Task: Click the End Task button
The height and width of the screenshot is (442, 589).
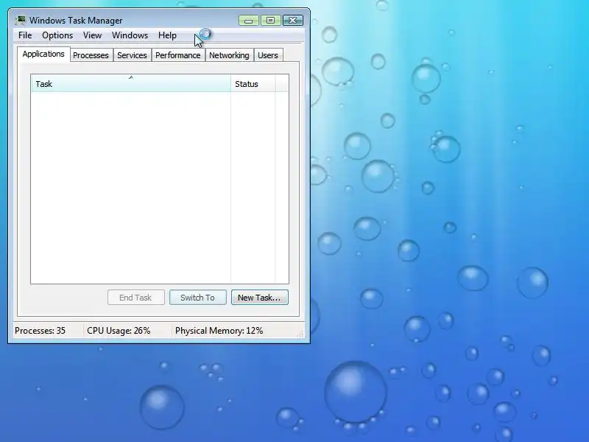Action: coord(135,298)
